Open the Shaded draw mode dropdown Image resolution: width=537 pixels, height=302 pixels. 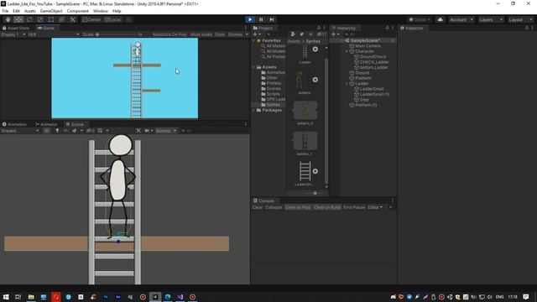20,131
